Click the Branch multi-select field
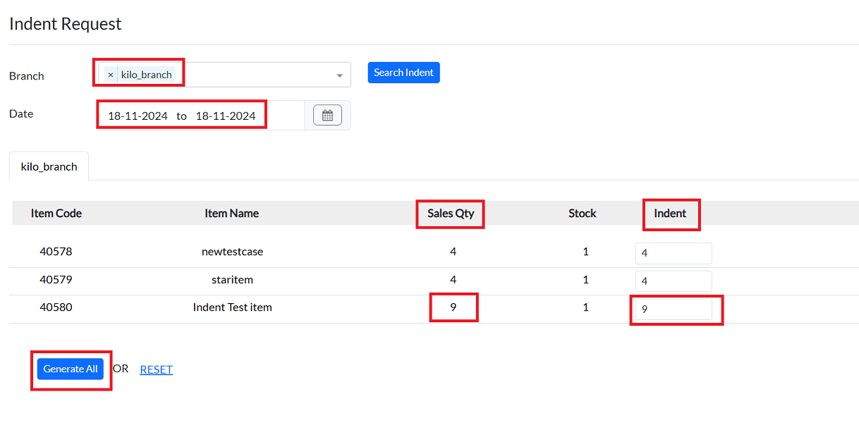The image size is (859, 423). tap(261, 75)
